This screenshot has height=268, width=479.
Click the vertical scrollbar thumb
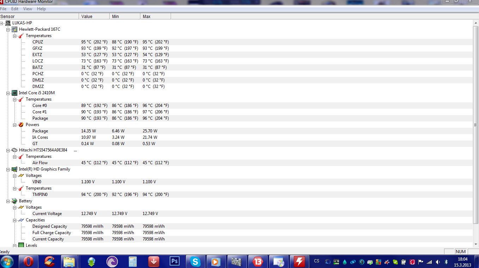point(476,125)
